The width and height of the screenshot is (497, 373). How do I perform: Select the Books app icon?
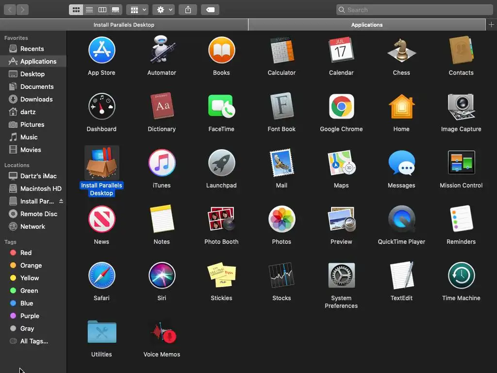coord(221,50)
